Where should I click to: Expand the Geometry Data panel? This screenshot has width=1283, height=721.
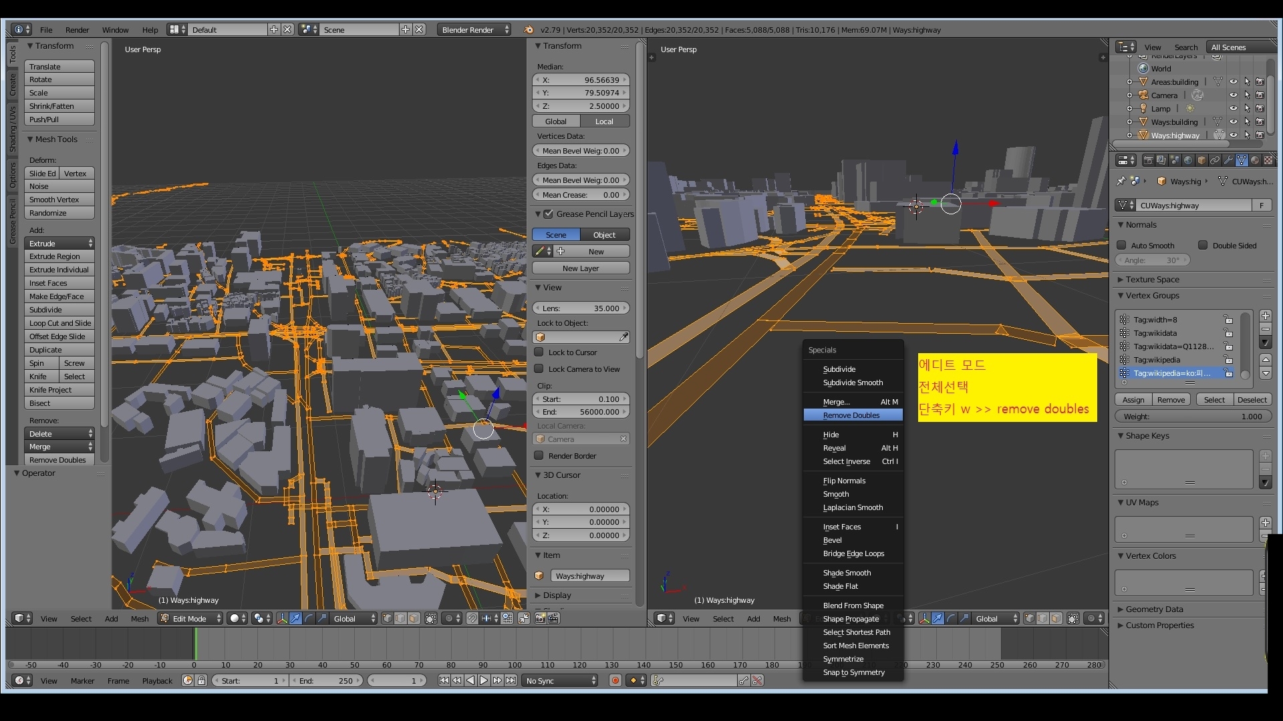click(1154, 609)
